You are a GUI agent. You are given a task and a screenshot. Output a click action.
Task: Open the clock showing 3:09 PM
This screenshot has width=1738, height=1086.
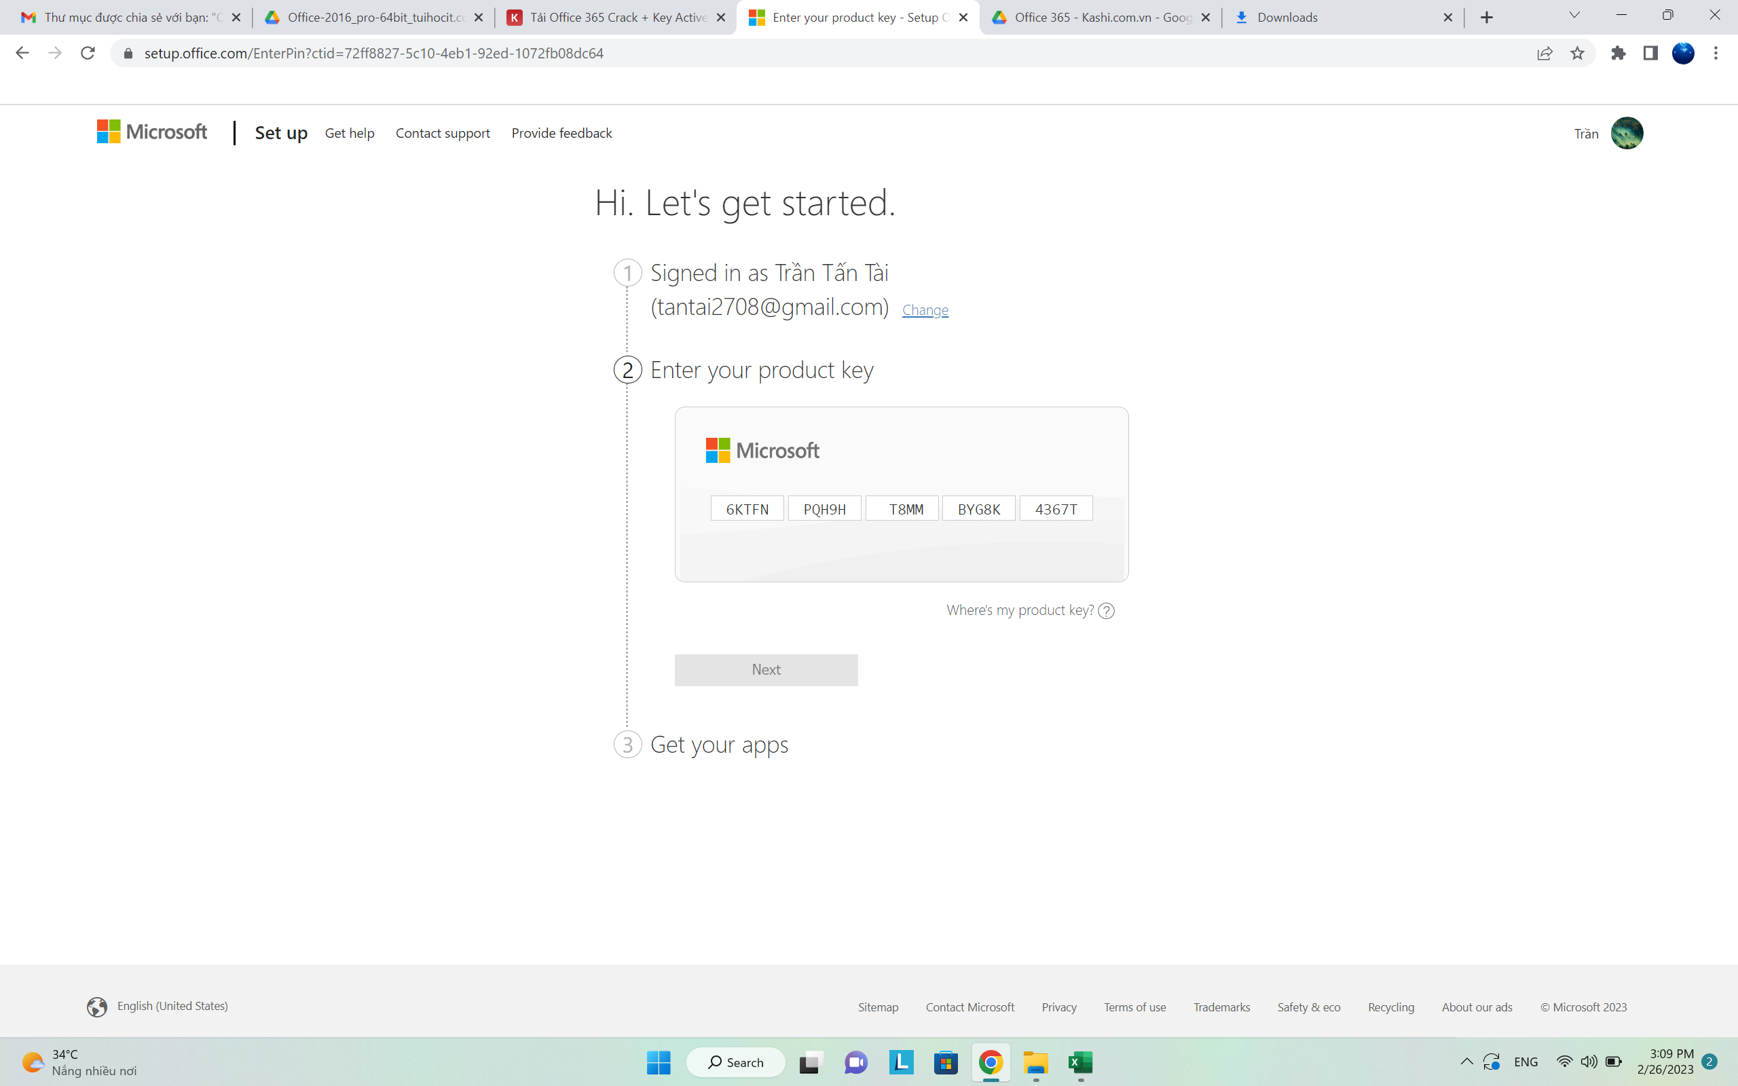1665,1062
